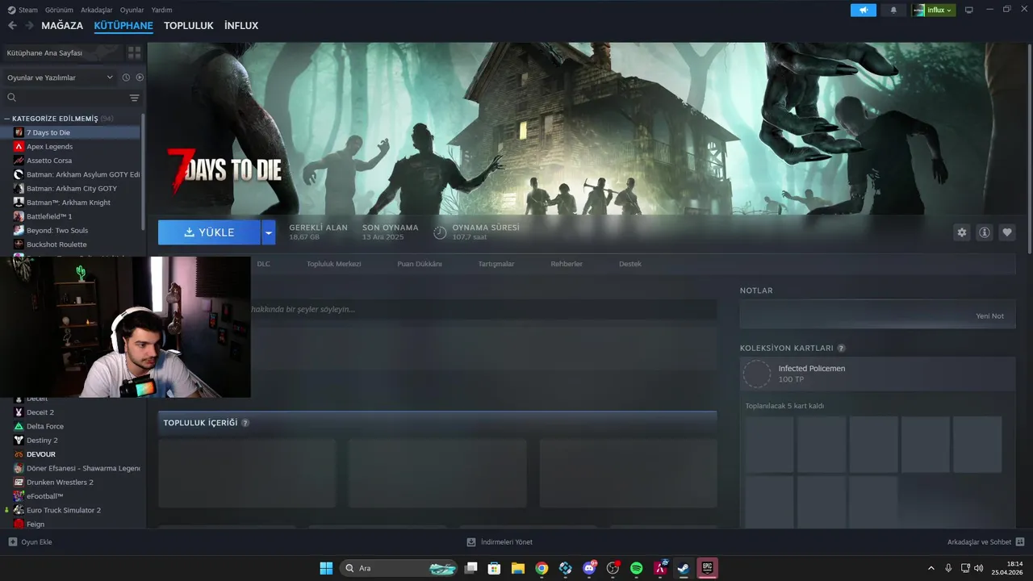Sort by recent activity clock icon
Image resolution: width=1033 pixels, height=581 pixels.
(126, 77)
